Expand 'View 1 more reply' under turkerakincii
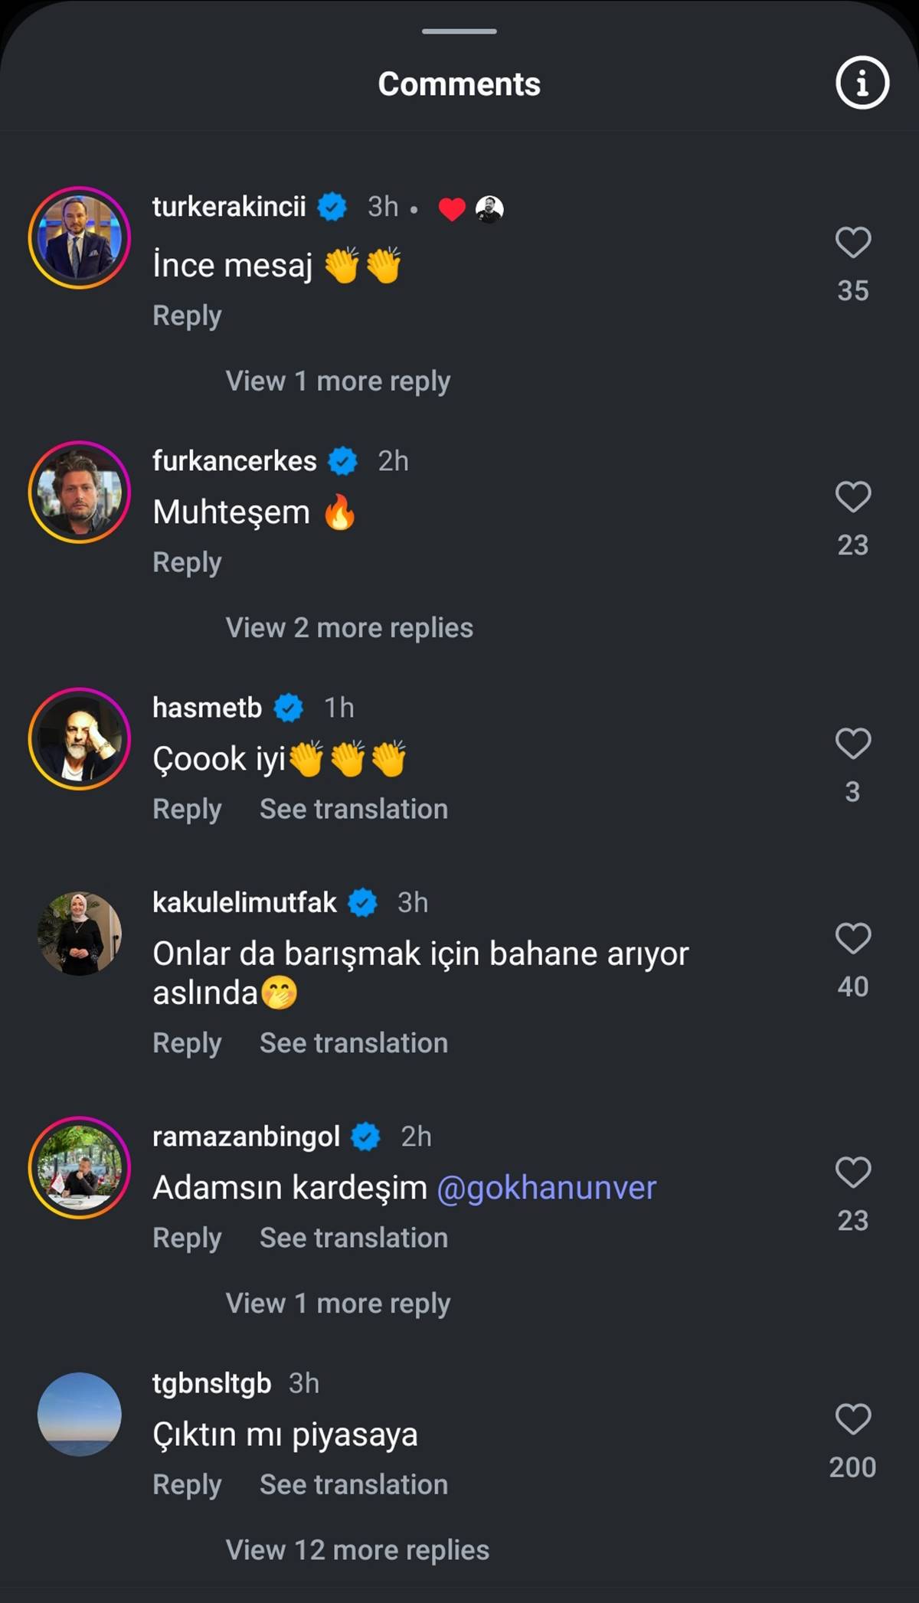The image size is (919, 1603). (337, 381)
